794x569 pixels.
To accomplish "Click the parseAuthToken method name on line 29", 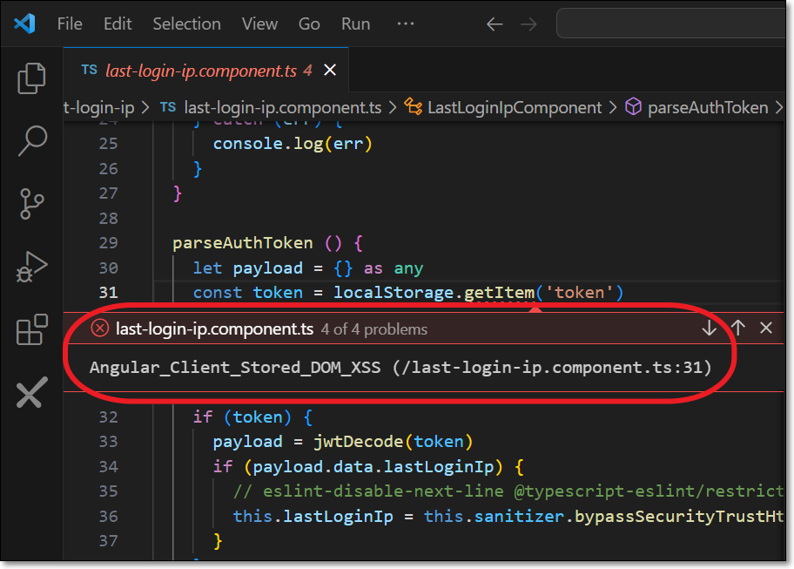I will pos(243,243).
